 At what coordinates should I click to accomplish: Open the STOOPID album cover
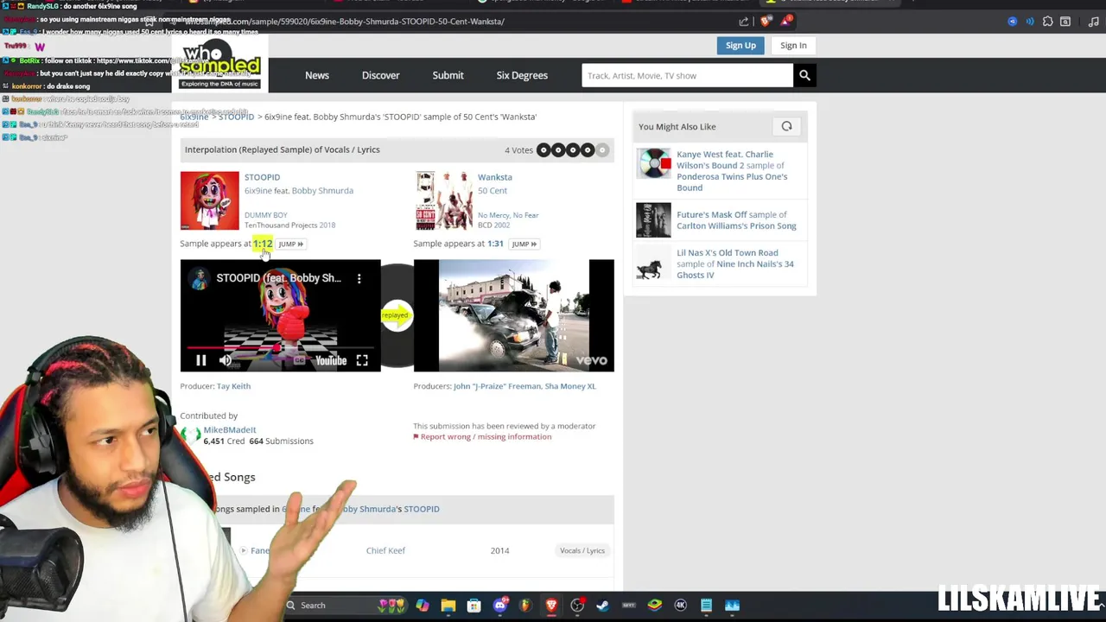point(209,200)
